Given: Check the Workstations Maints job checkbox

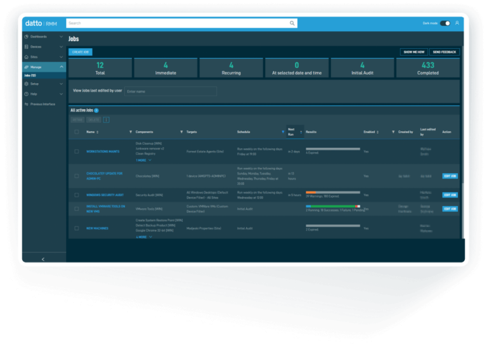Looking at the screenshot, I should 76,152.
